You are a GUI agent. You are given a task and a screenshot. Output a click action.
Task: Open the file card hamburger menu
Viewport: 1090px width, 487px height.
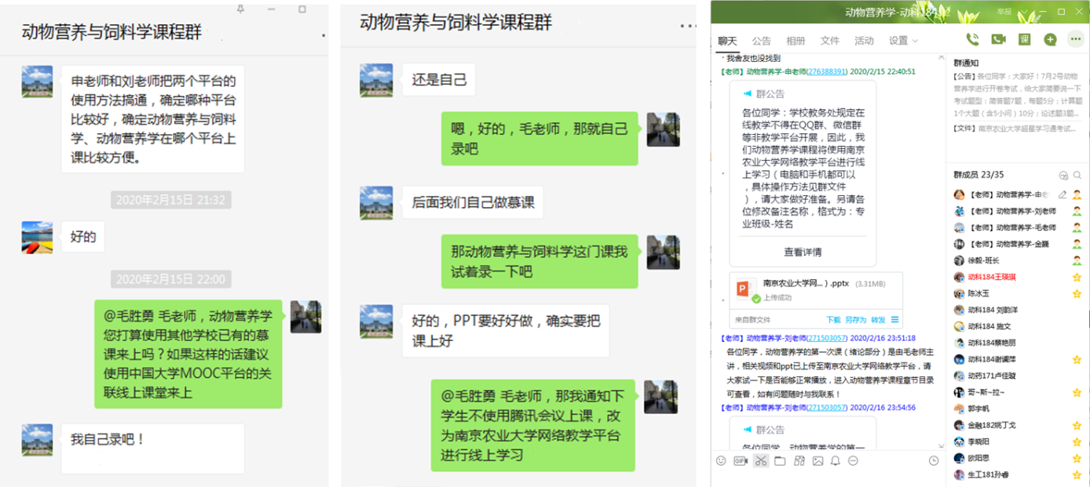[x=895, y=320]
